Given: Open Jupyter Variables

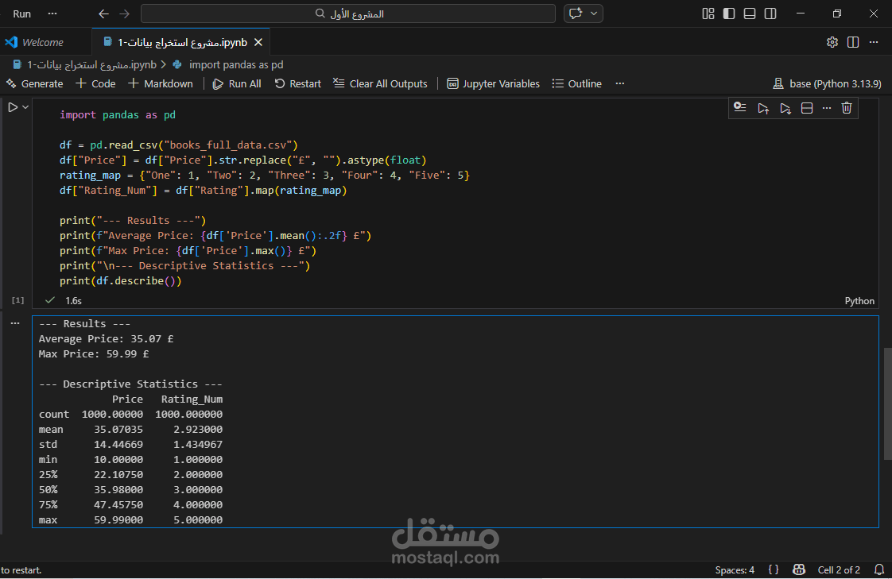Looking at the screenshot, I should (493, 83).
